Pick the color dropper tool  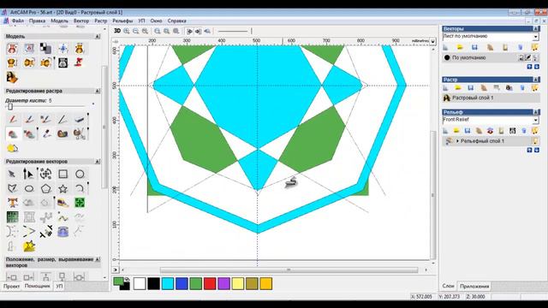[x=46, y=133]
